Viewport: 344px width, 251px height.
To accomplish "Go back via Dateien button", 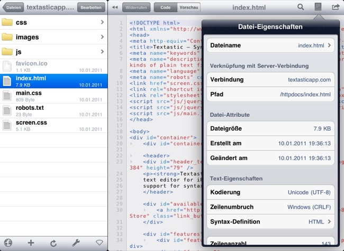I will tap(14, 7).
